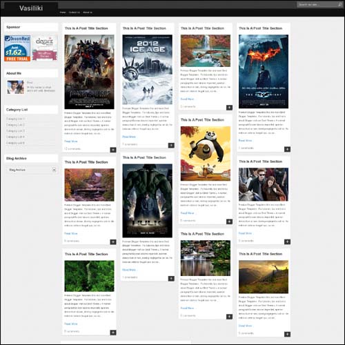Click Read More under Twilight couple post
Image resolution: width=345 pixels, height=345 pixels.
pyautogui.click(x=245, y=233)
